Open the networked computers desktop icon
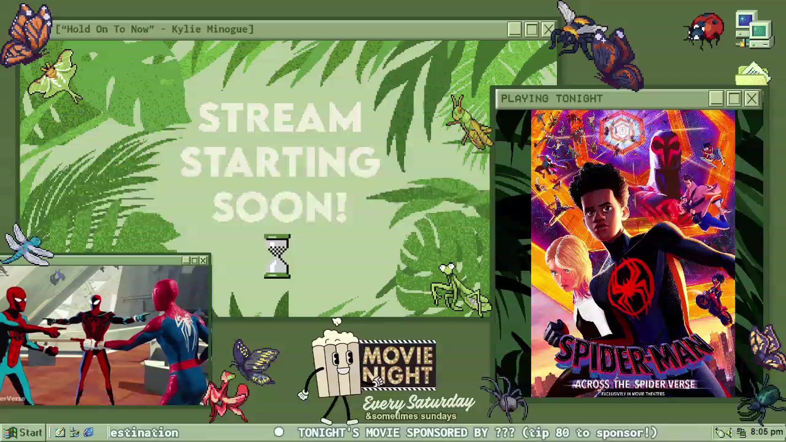786x442 pixels. [x=754, y=30]
